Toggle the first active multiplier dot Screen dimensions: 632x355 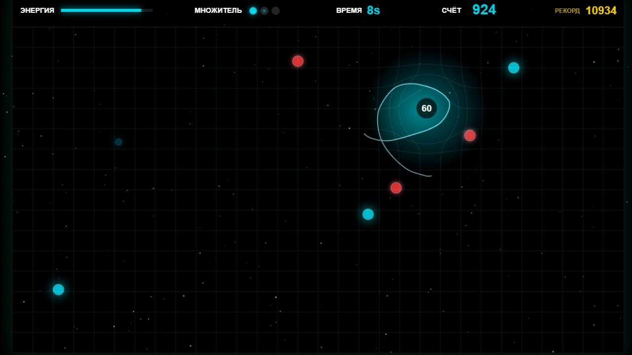[253, 10]
